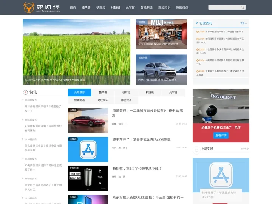Open 独角兽 in the top navigation
Viewport: 272px width, 204px height.
pyautogui.click(x=86, y=8)
